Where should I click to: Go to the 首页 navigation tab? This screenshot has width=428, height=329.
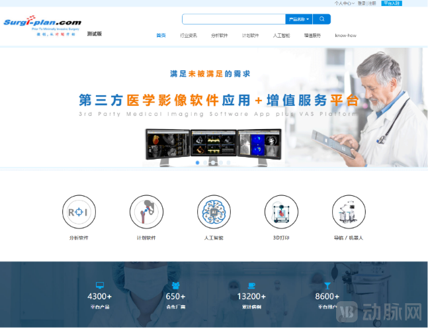[161, 35]
